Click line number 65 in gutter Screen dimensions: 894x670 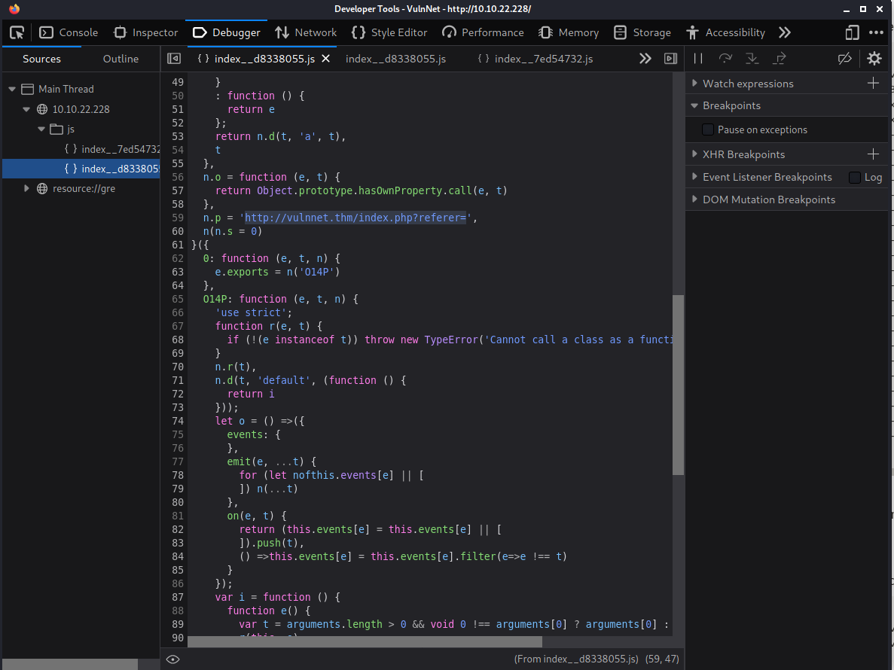point(177,299)
